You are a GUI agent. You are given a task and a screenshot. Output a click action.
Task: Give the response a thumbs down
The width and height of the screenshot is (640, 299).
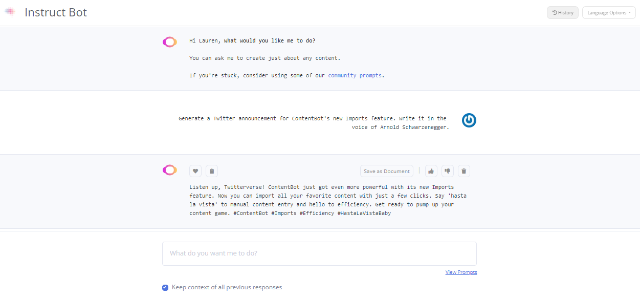click(447, 171)
